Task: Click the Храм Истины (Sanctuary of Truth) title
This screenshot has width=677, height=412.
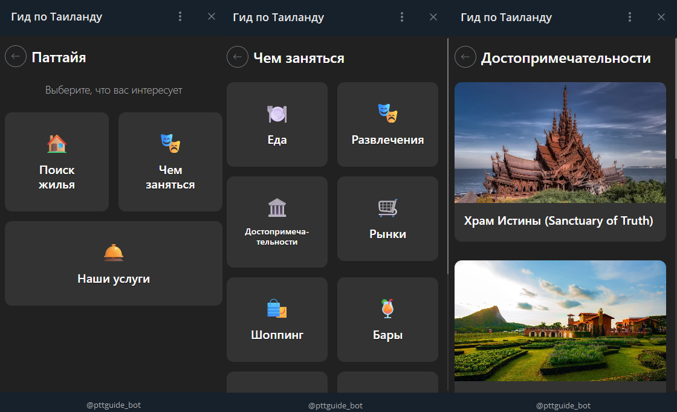Action: tap(559, 221)
